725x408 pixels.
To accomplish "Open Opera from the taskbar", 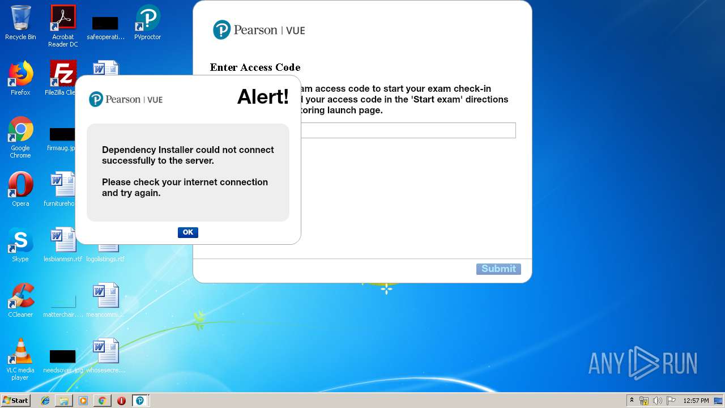I will pyautogui.click(x=121, y=401).
